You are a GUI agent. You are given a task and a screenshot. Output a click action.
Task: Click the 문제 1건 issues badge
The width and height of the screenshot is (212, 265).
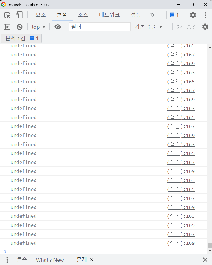pos(21,38)
